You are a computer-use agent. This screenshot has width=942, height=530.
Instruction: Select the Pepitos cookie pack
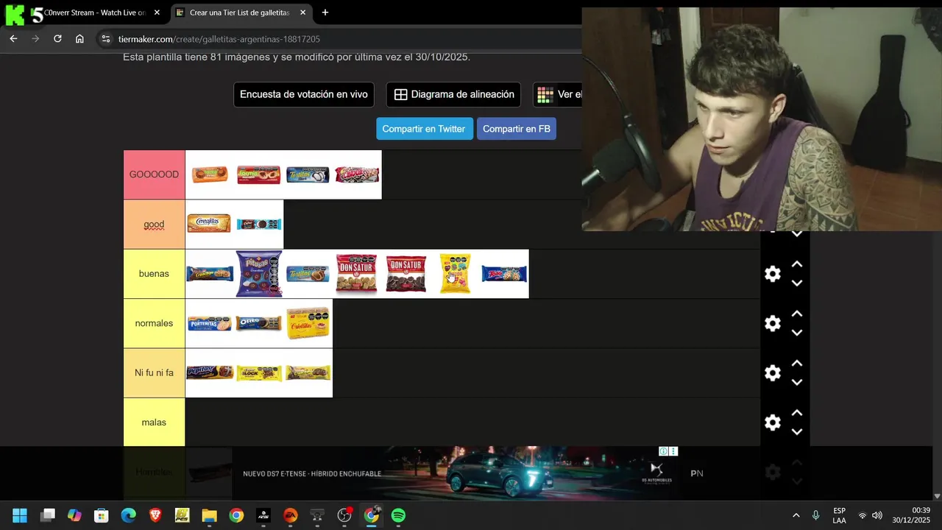(210, 372)
